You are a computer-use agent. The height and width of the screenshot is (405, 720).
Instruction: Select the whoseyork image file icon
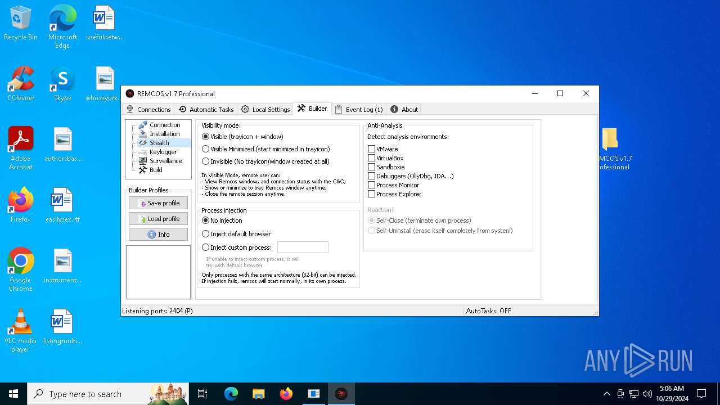105,84
